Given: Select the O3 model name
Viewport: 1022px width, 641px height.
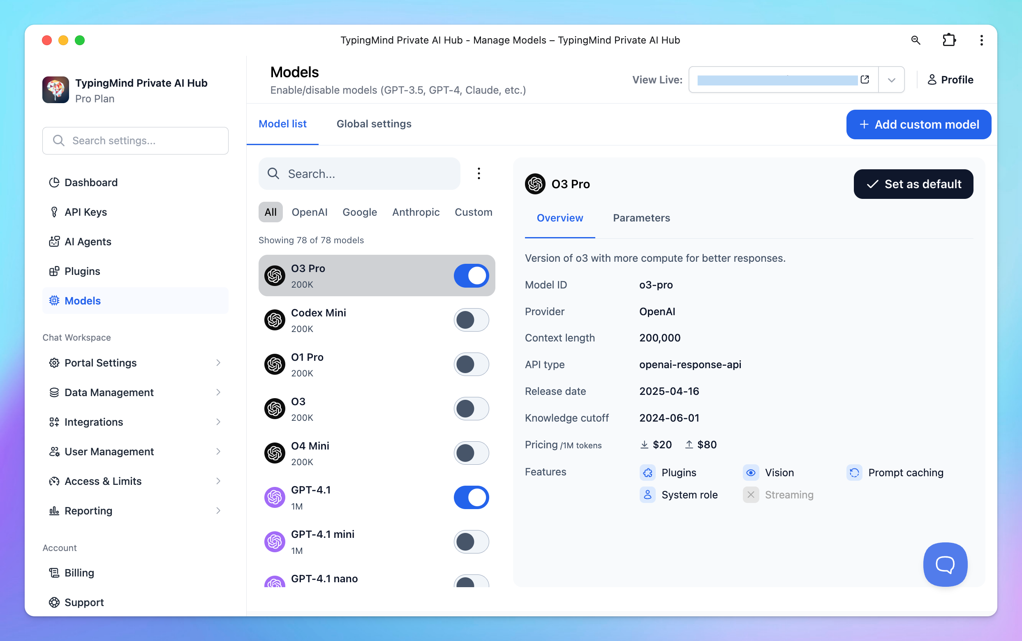Looking at the screenshot, I should (x=298, y=401).
